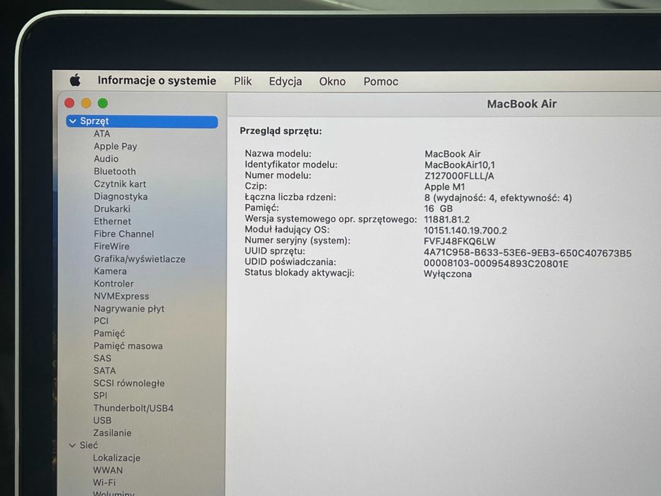Click the core count value 8 (wydajność: 4
661x496 pixels.
click(498, 198)
